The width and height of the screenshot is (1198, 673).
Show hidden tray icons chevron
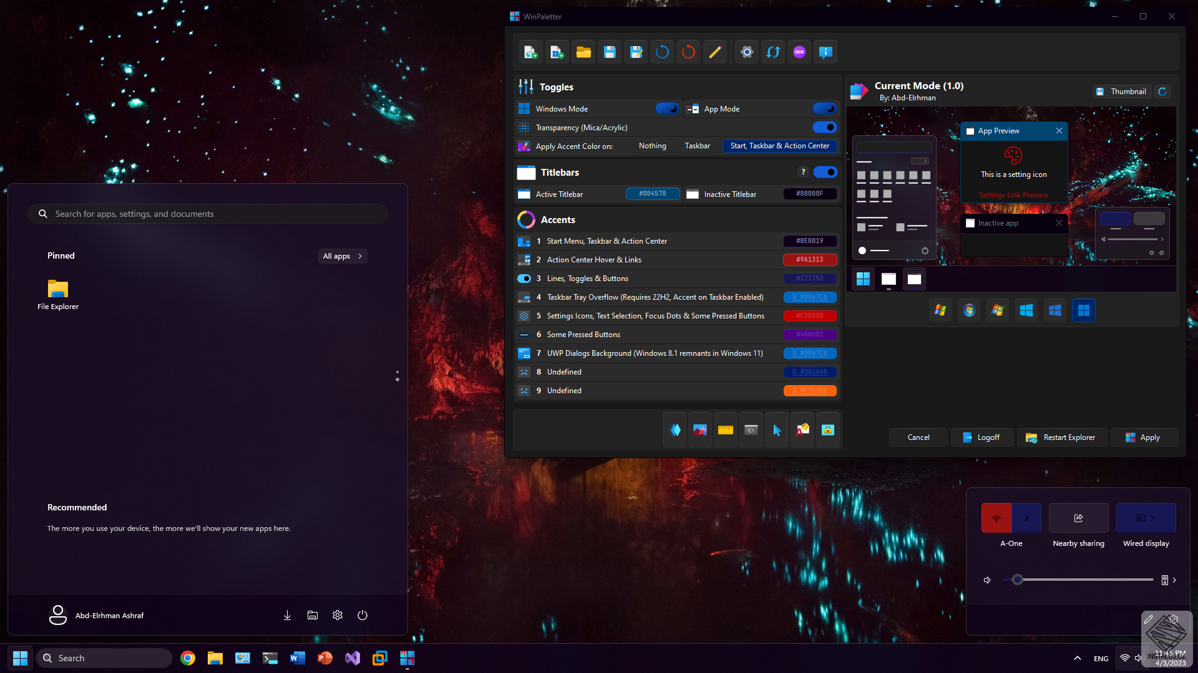(1078, 658)
